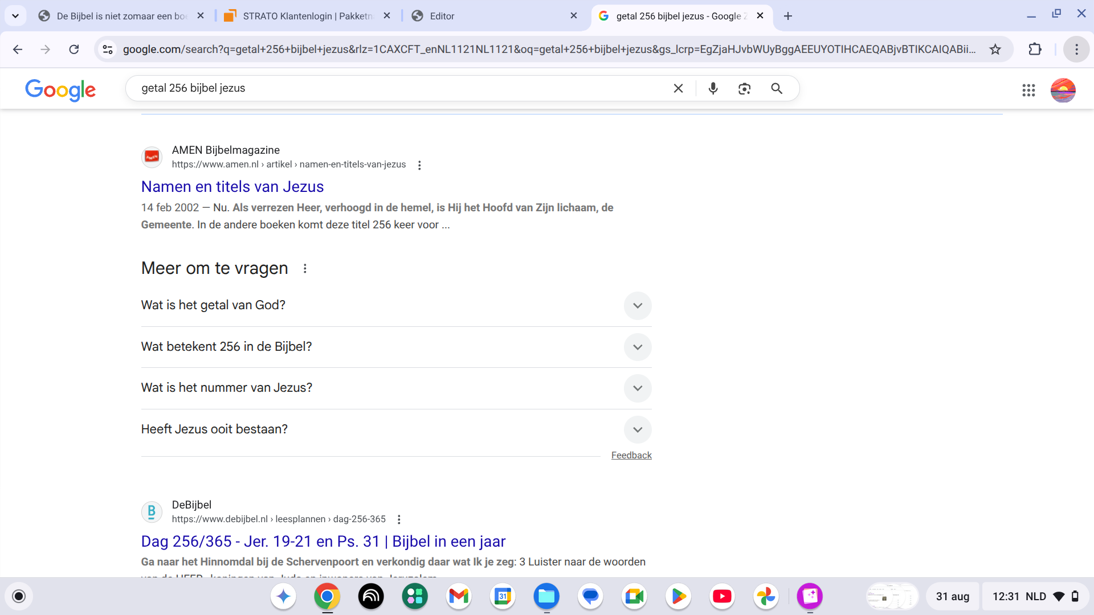Open the Chrome extensions puzzle icon
This screenshot has height=615, width=1094.
click(1035, 50)
